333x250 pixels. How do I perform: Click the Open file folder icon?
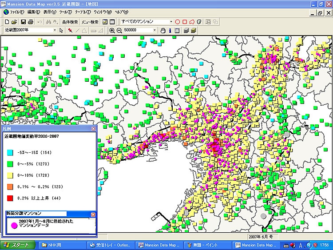(x=14, y=22)
